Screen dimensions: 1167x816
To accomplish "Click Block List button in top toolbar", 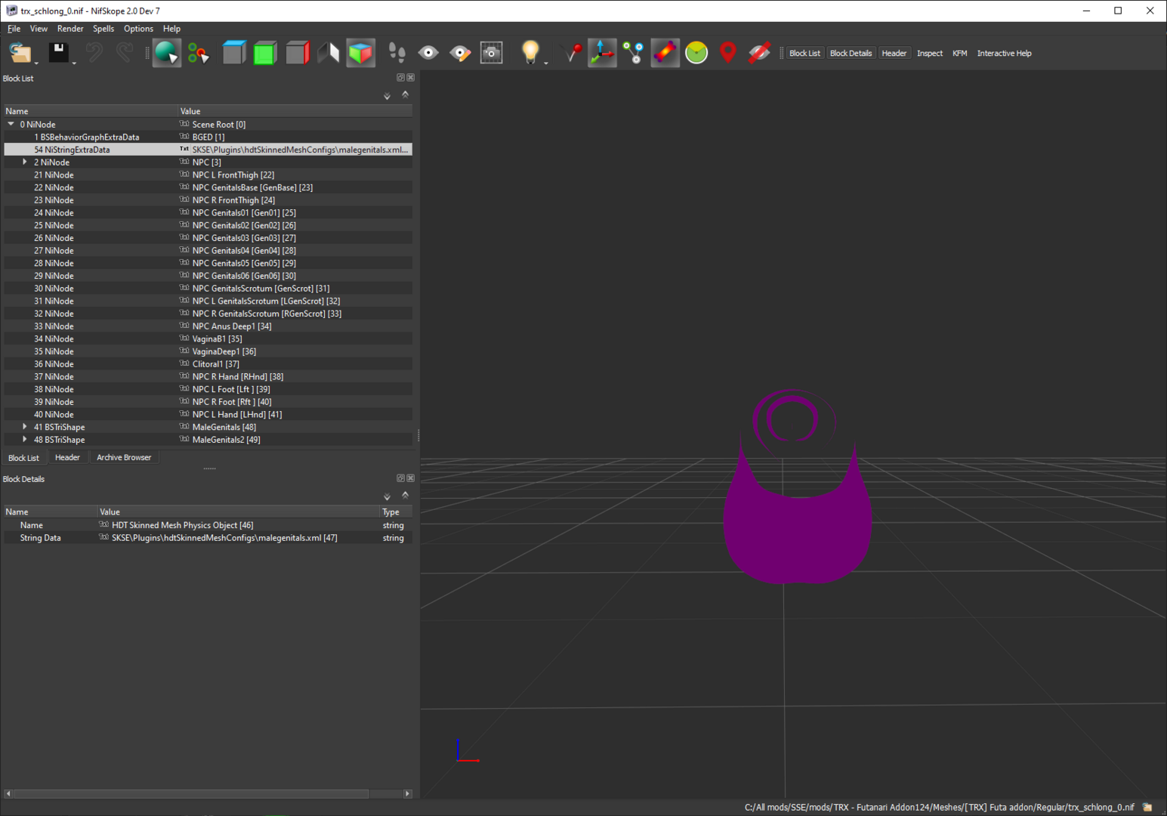I will 804,53.
